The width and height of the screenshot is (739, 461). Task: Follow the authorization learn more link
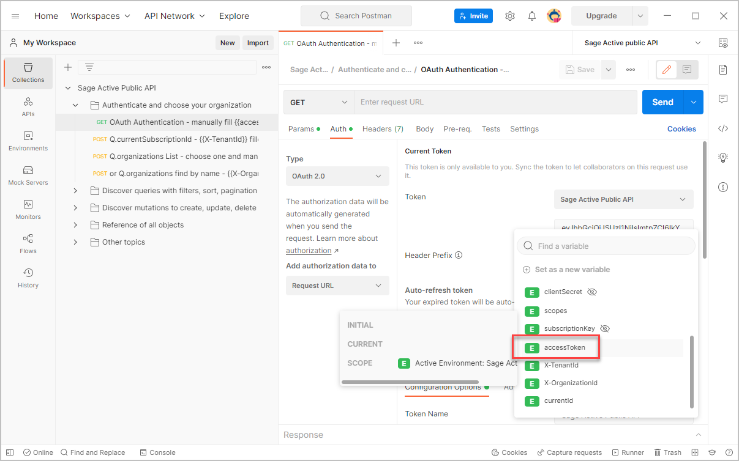(x=309, y=251)
